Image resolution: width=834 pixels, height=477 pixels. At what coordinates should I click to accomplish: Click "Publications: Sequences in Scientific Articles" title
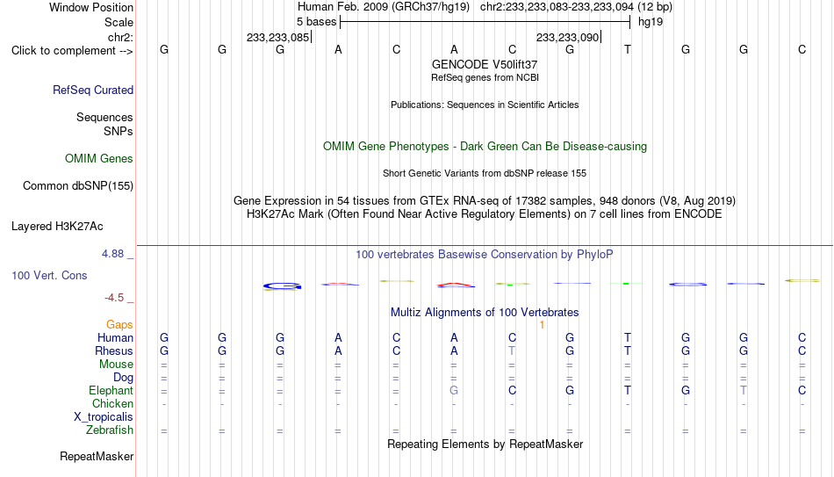click(x=485, y=105)
